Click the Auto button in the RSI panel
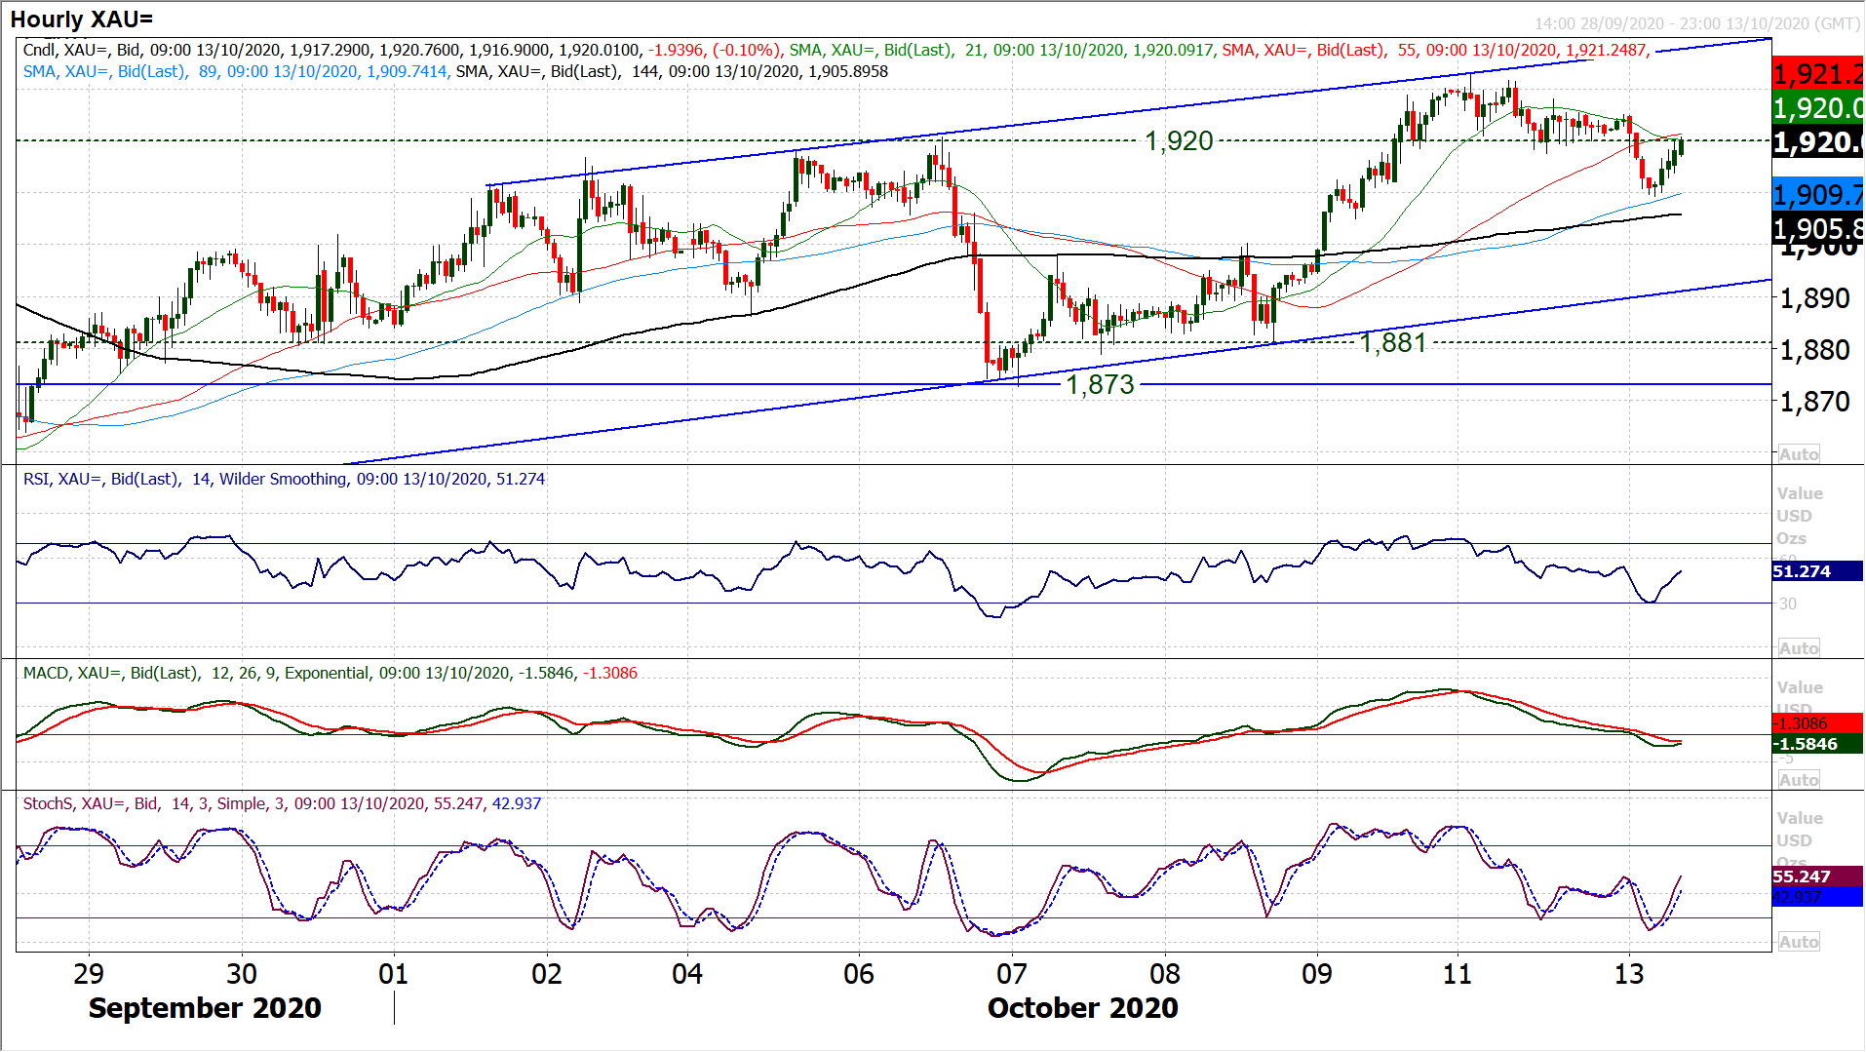The height and width of the screenshot is (1052, 1866). [1799, 648]
